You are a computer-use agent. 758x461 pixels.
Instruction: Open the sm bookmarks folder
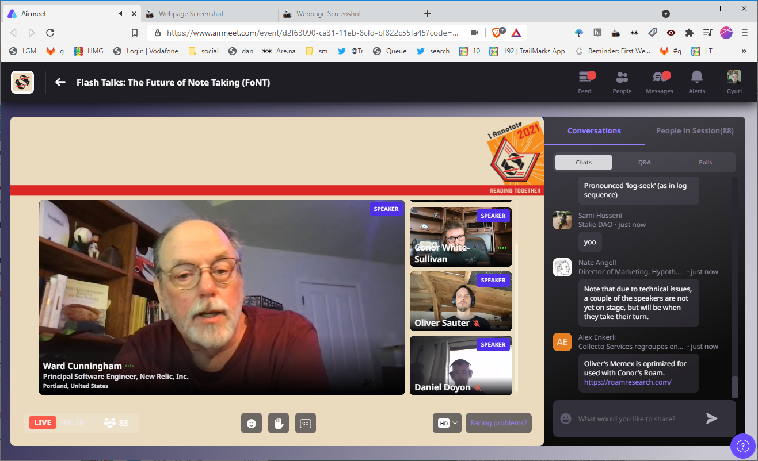pyautogui.click(x=317, y=51)
